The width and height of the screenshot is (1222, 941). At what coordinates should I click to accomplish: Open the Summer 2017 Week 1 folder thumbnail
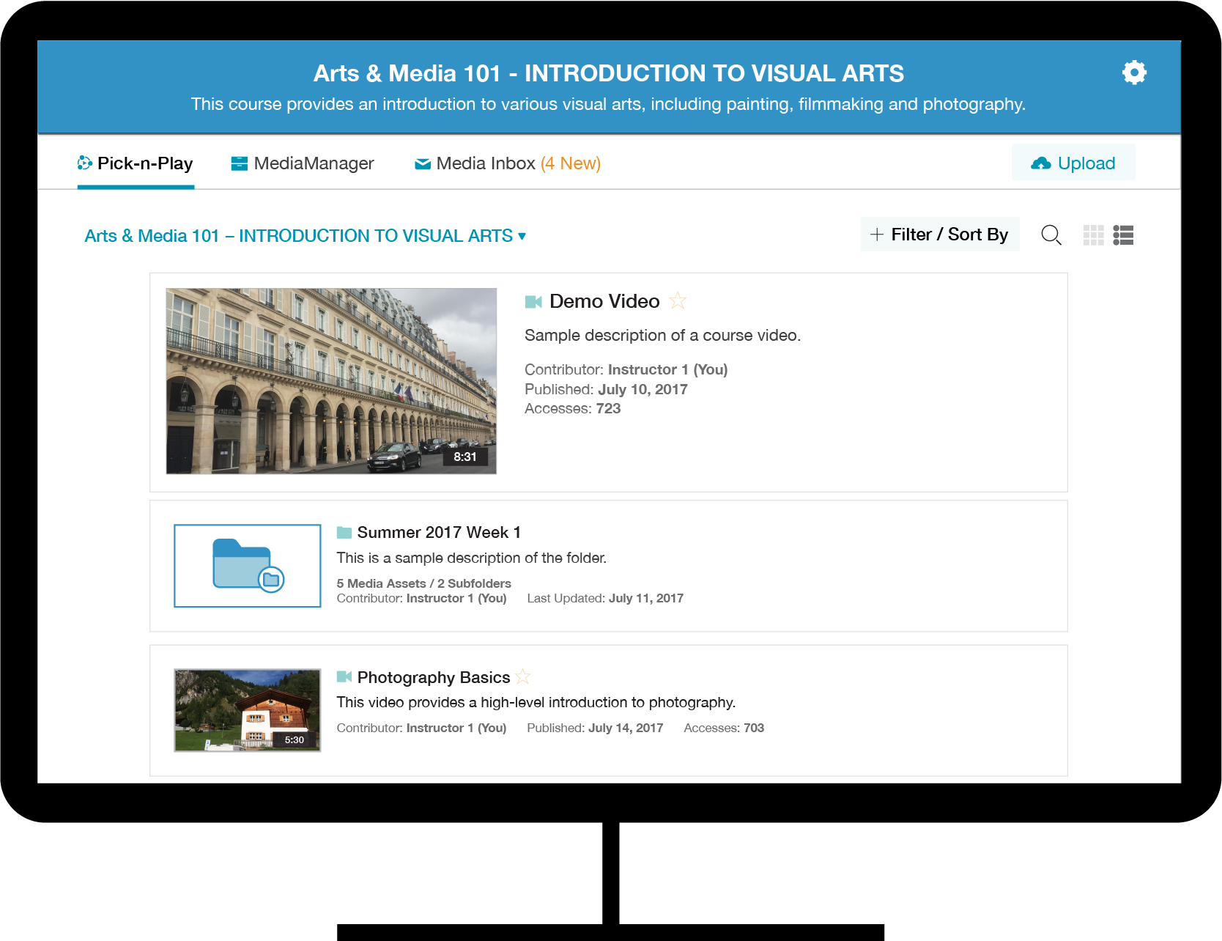(x=248, y=566)
